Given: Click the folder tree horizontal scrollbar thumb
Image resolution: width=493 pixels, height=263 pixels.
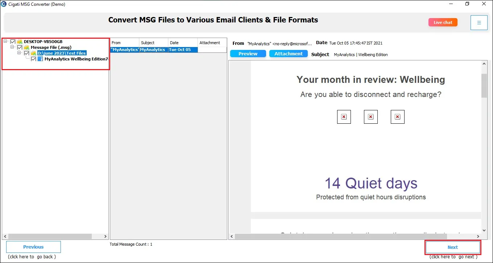Looking at the screenshot, I should pyautogui.click(x=50, y=236).
